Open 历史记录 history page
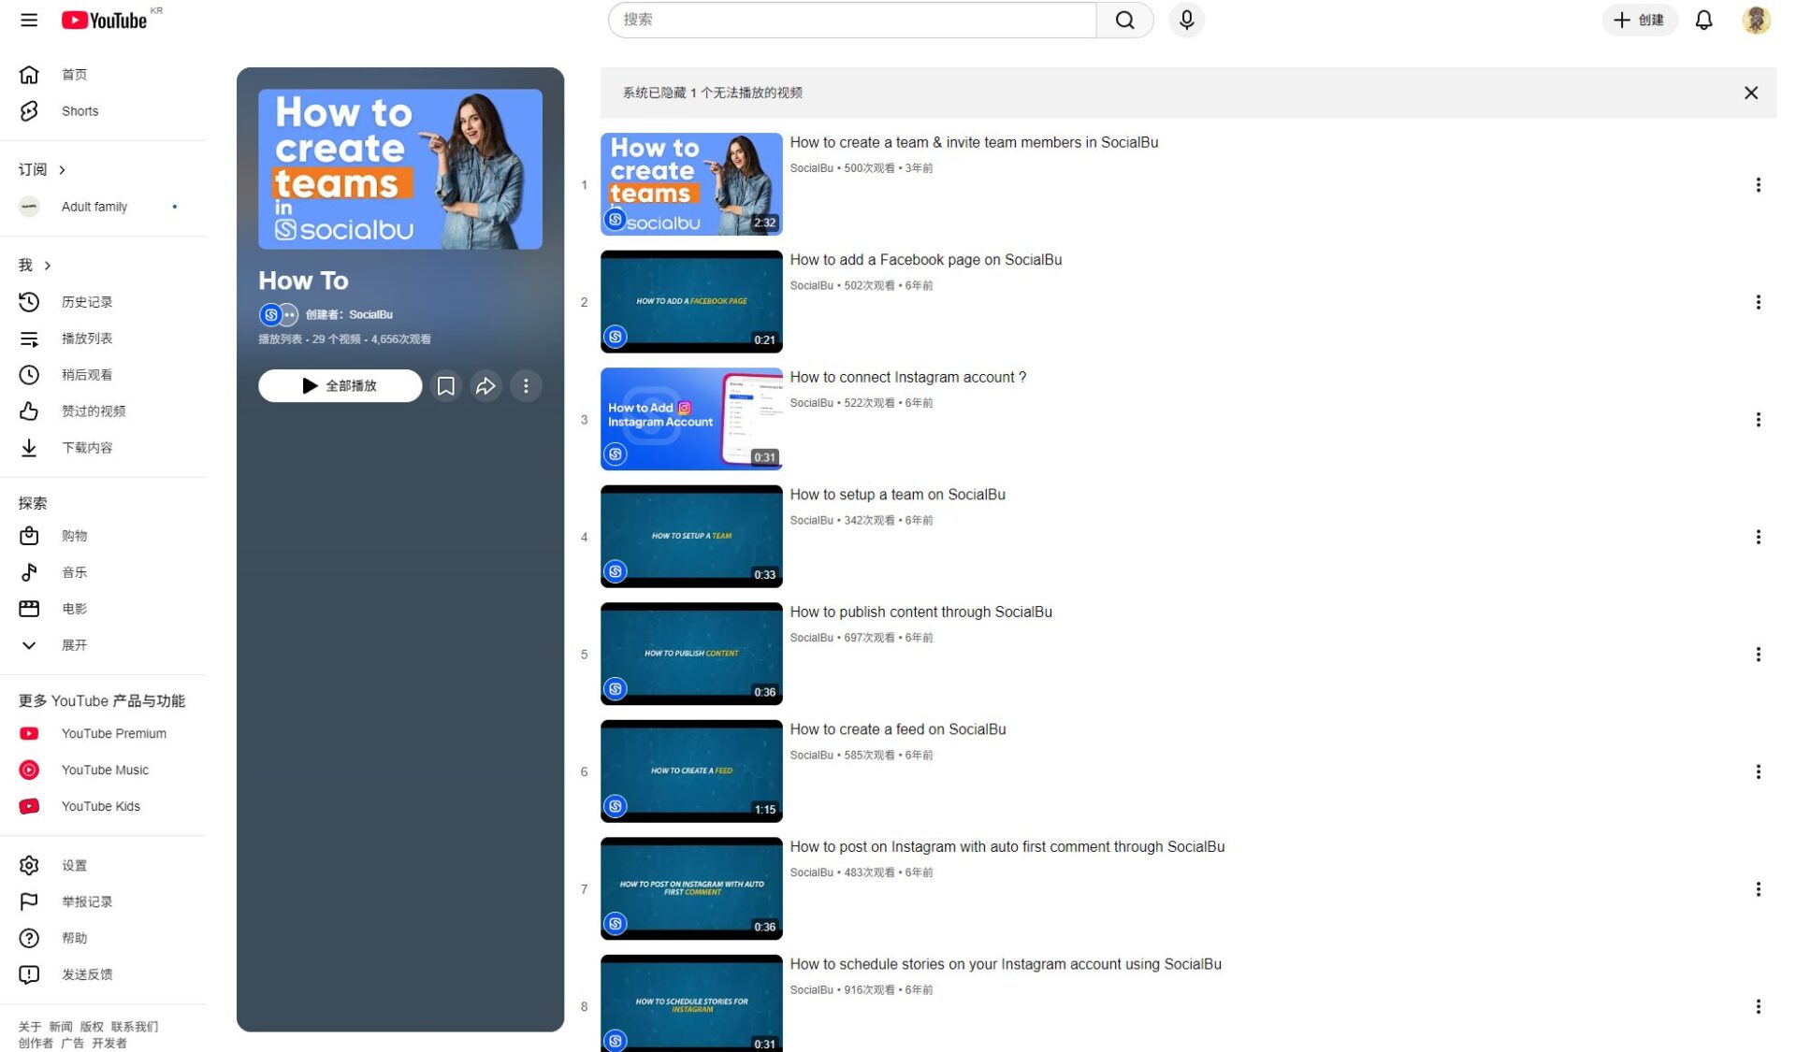 [86, 302]
